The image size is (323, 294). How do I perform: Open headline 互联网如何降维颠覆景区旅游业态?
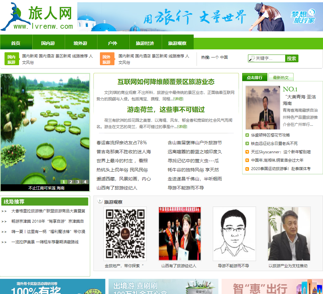coord(166,82)
